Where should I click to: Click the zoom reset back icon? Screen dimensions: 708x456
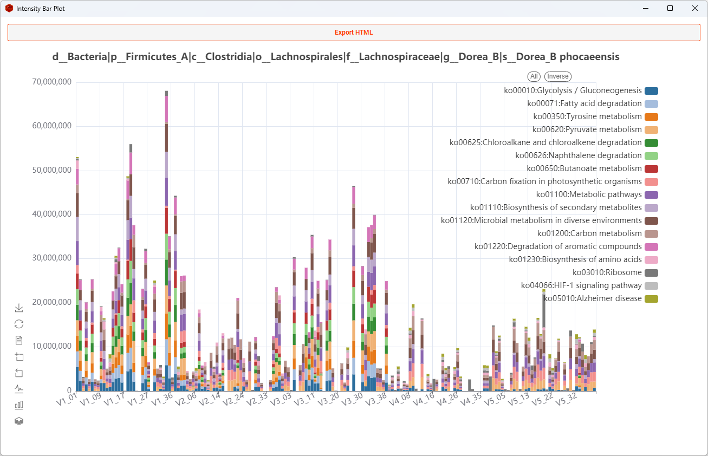[x=19, y=373]
